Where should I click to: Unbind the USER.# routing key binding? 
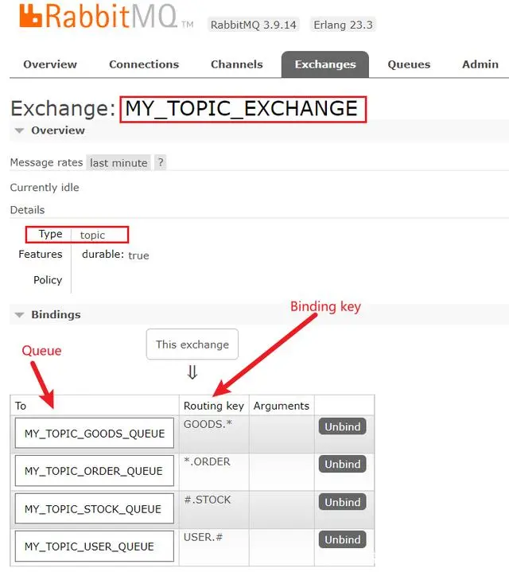342,539
